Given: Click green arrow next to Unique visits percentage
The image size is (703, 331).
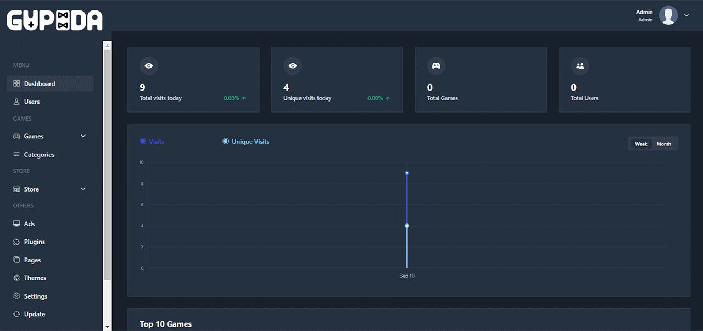Looking at the screenshot, I should click(387, 98).
